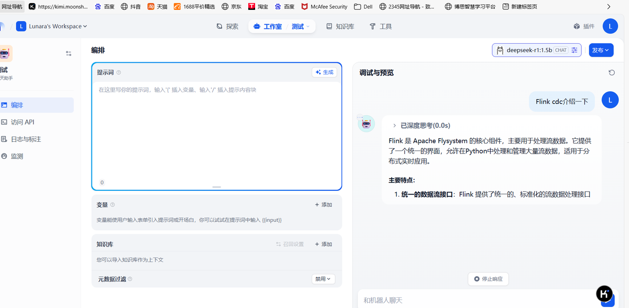Reset the debug conversation with the refresh icon
The height and width of the screenshot is (308, 629).
(611, 72)
